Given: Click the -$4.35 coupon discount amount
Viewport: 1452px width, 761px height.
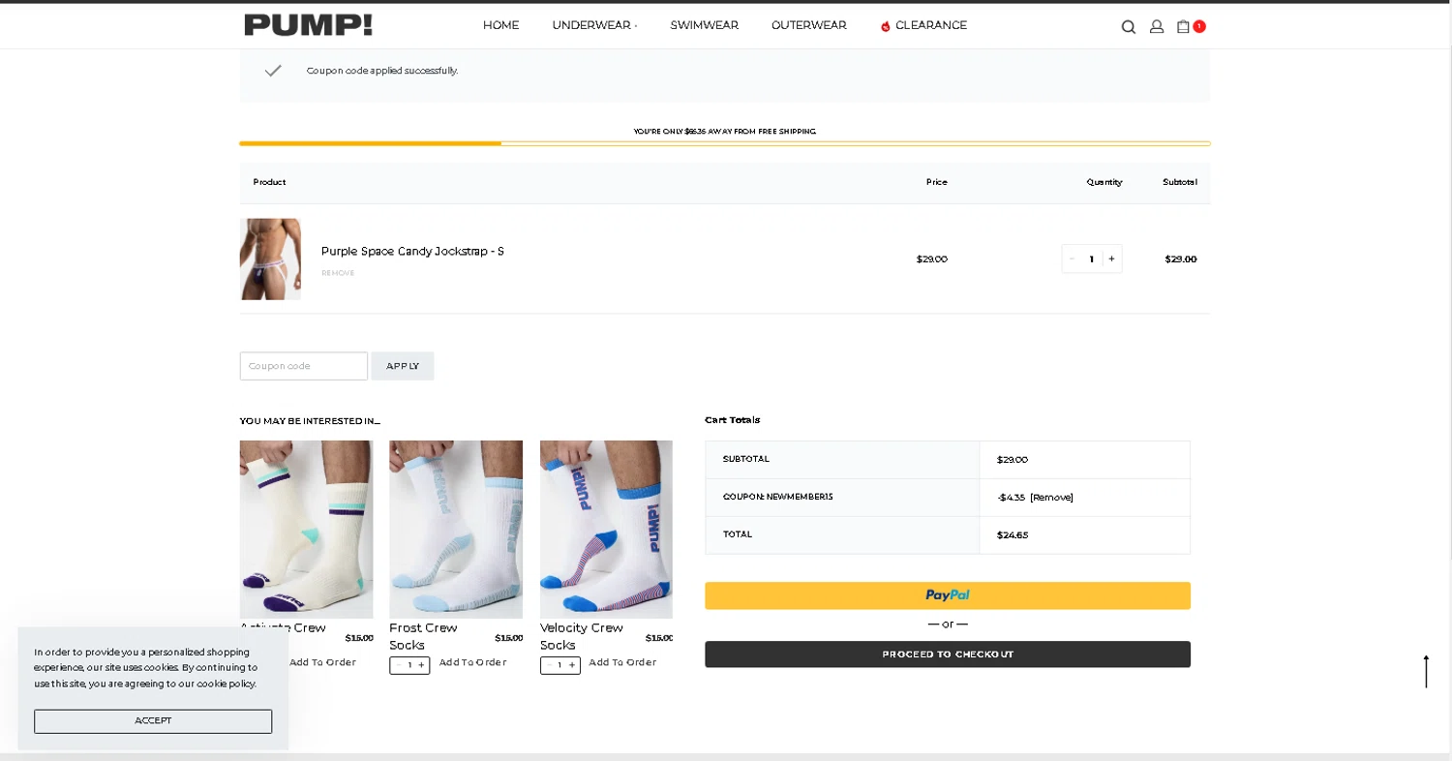Looking at the screenshot, I should (x=1011, y=497).
